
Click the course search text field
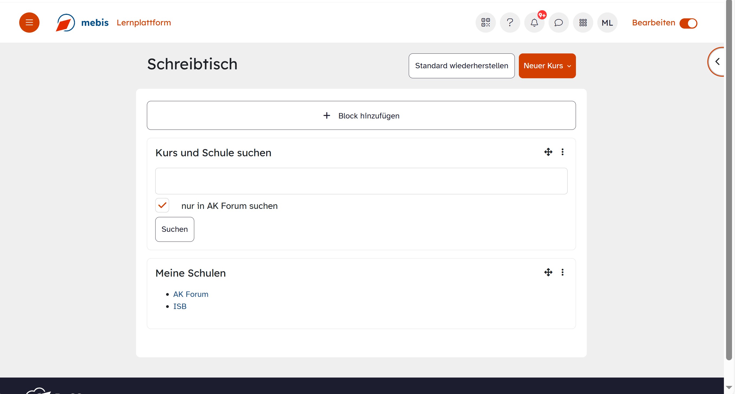pyautogui.click(x=361, y=181)
